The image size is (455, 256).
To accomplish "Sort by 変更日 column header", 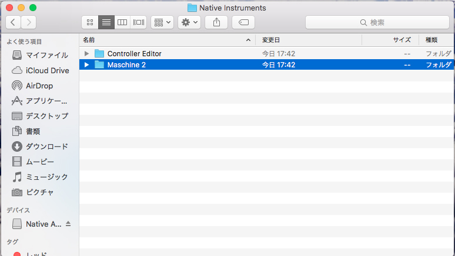I will tap(306, 40).
